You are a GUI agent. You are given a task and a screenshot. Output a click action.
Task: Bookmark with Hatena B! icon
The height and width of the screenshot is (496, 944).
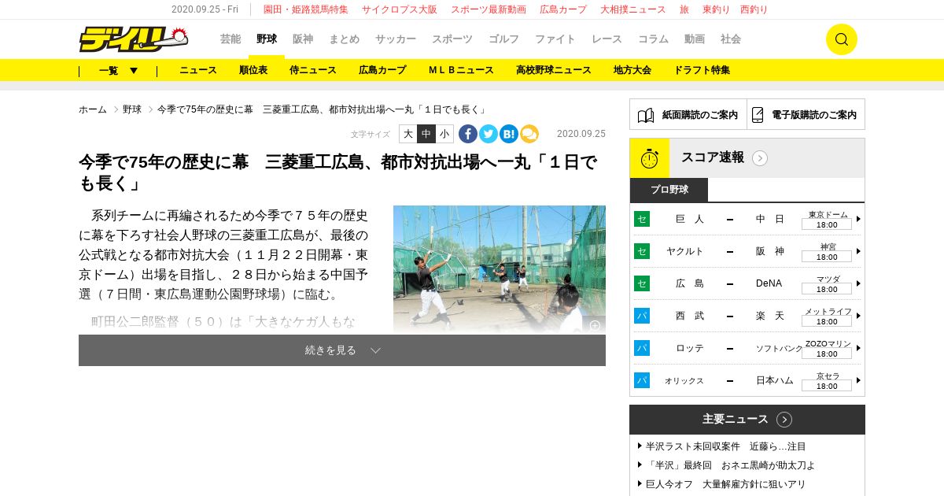tap(509, 134)
